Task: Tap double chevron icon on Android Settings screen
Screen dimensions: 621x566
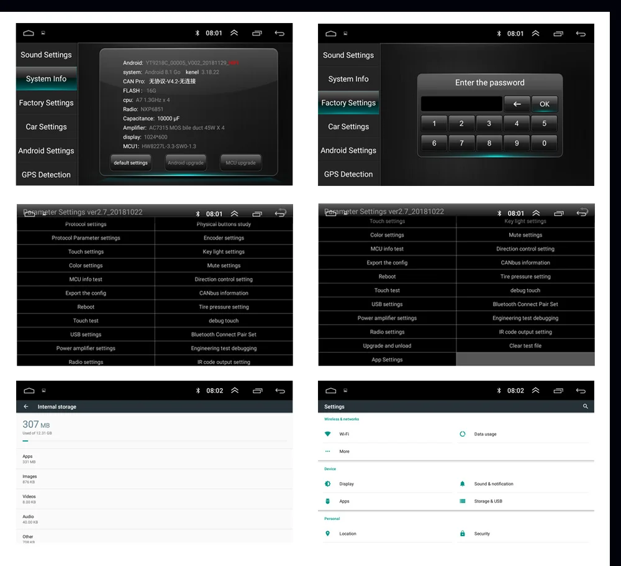Action: coord(536,390)
